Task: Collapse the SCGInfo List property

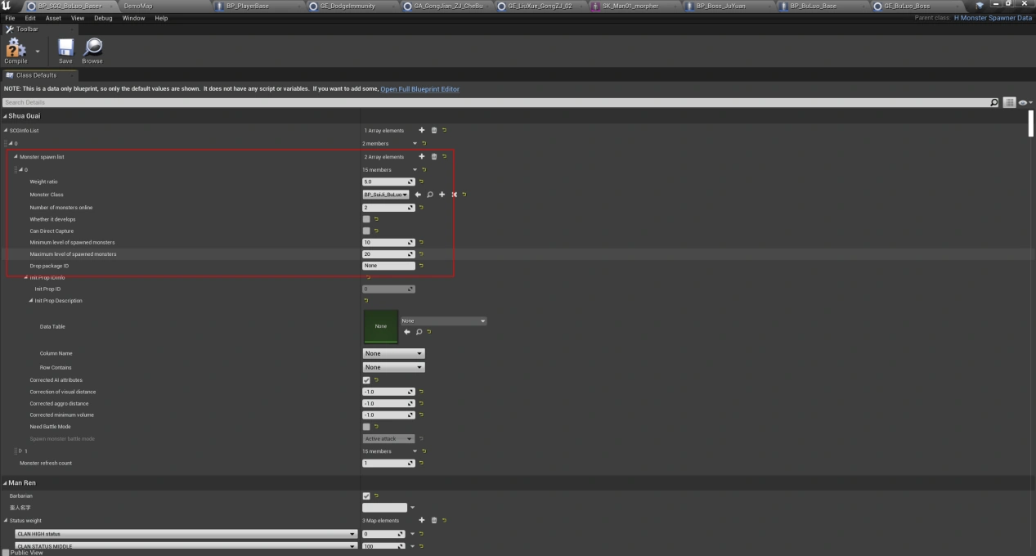Action: [x=6, y=130]
